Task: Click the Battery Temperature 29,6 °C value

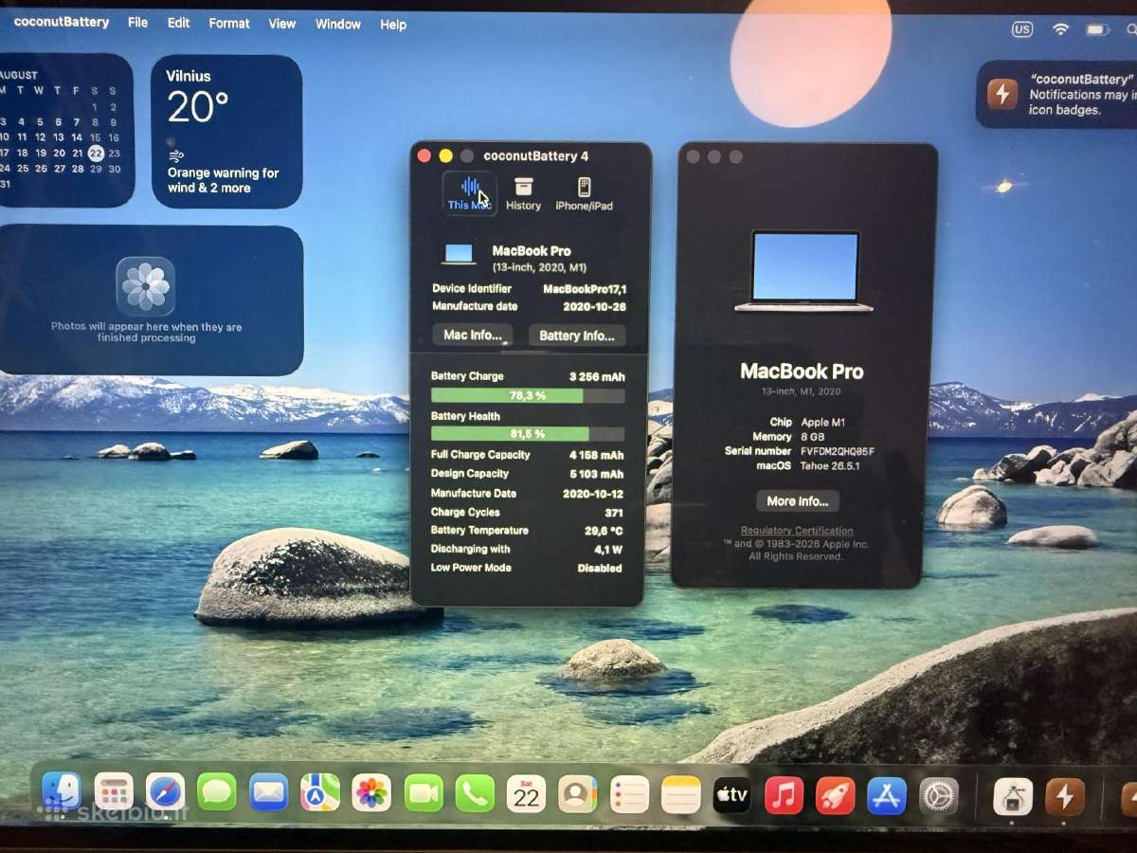Action: pos(604,531)
